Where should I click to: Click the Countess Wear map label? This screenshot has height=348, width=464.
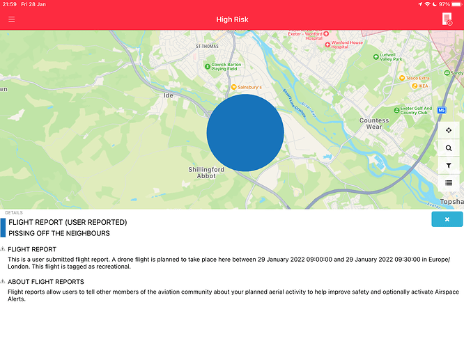click(x=374, y=124)
